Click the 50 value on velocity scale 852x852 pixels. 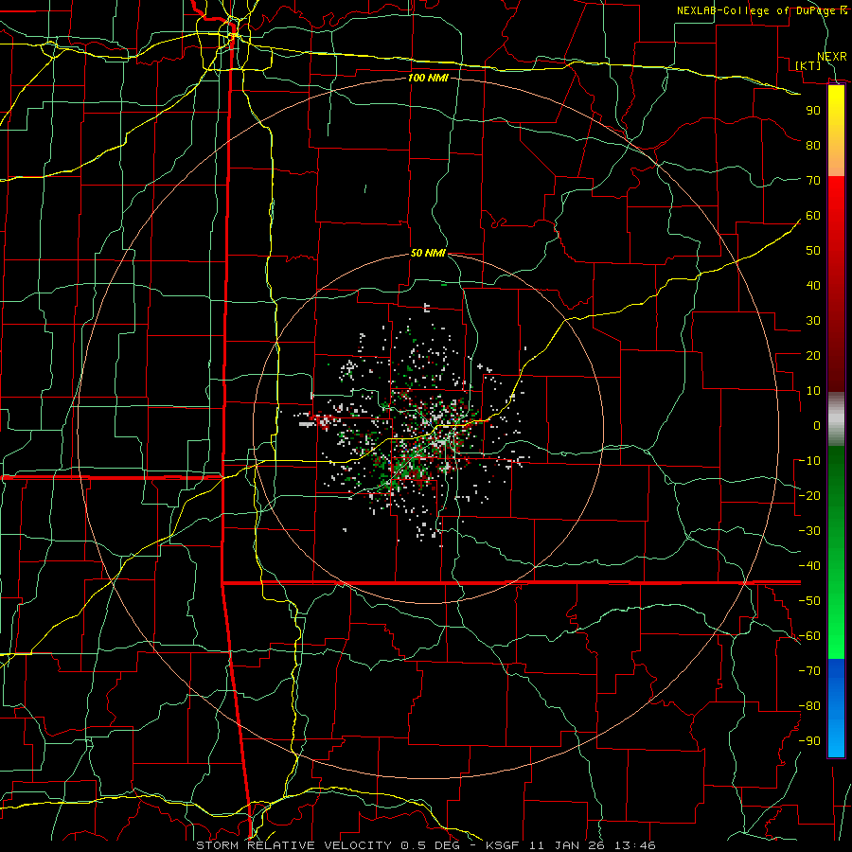tap(813, 251)
